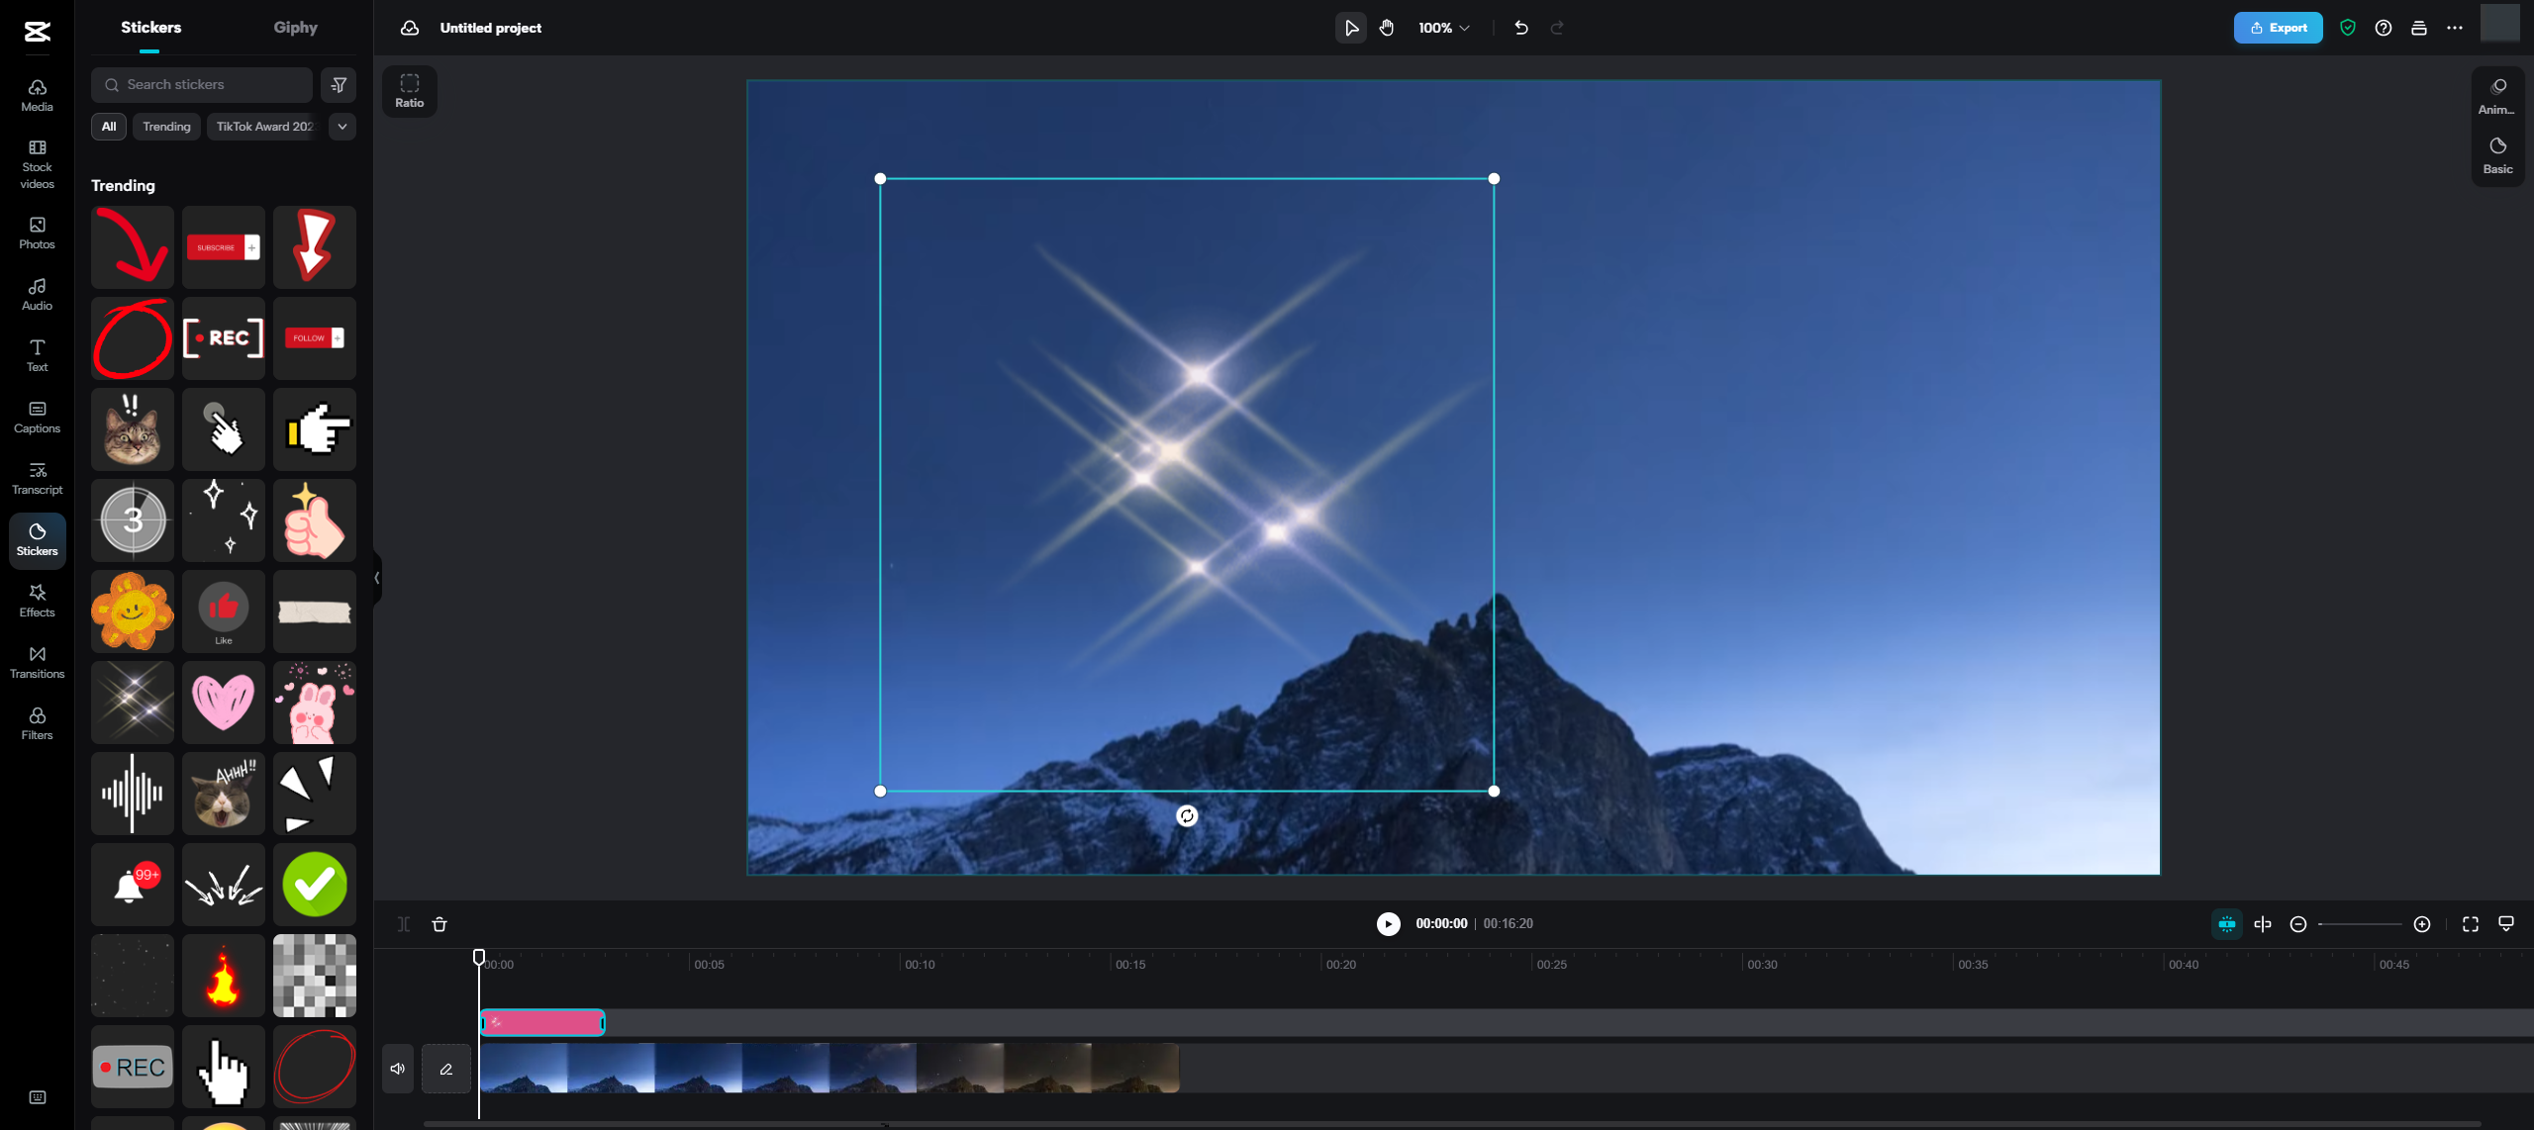Toggle timeline snapping button
Viewport: 2534px width, 1130px height.
pos(2226,923)
